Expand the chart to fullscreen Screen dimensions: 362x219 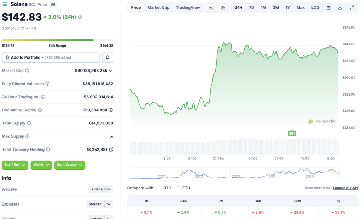pyautogui.click(x=351, y=7)
